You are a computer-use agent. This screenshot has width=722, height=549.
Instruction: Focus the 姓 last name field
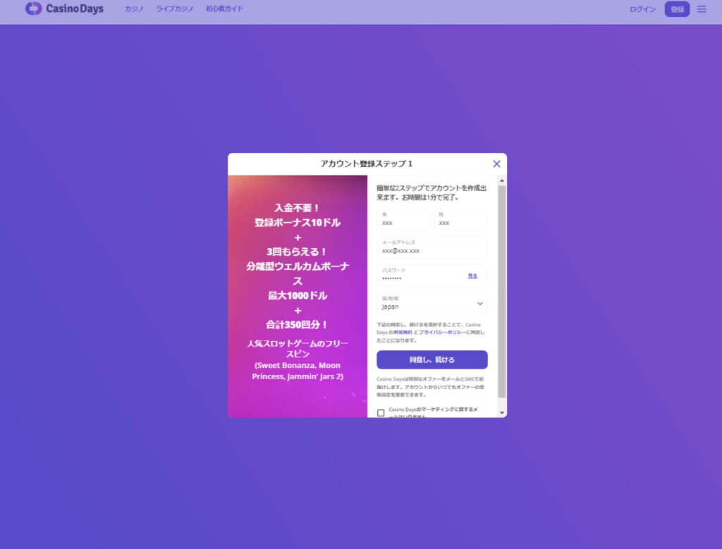460,219
